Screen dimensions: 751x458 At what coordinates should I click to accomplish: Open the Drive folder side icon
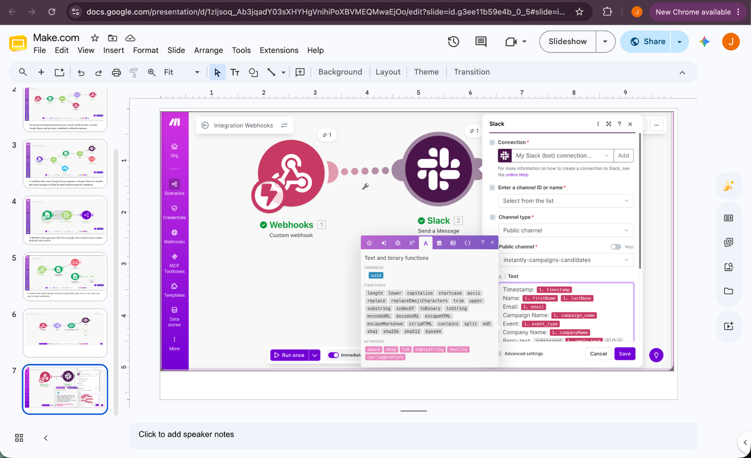pyautogui.click(x=728, y=291)
